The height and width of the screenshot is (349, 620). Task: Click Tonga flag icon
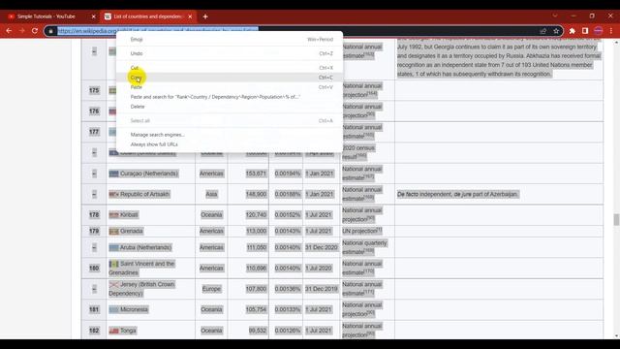click(114, 331)
